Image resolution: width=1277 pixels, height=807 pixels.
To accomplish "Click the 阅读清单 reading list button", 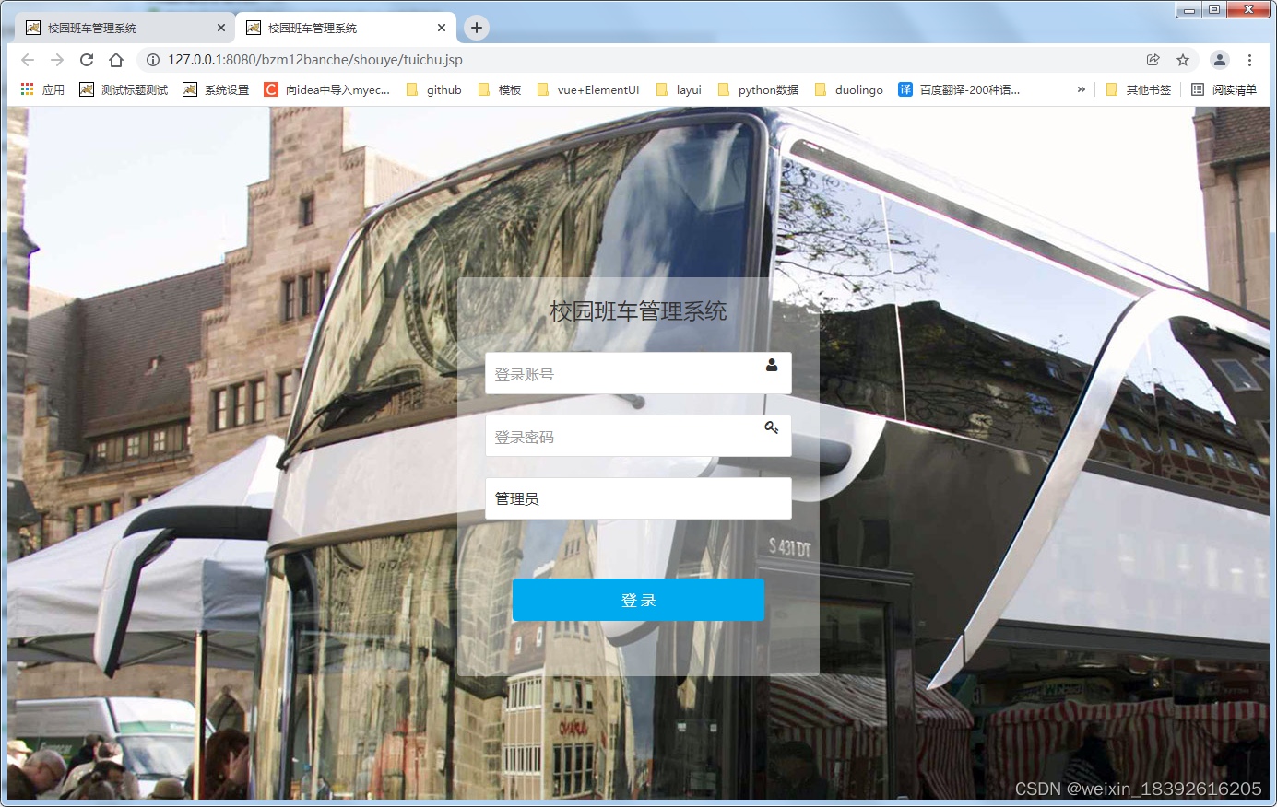I will [x=1223, y=89].
